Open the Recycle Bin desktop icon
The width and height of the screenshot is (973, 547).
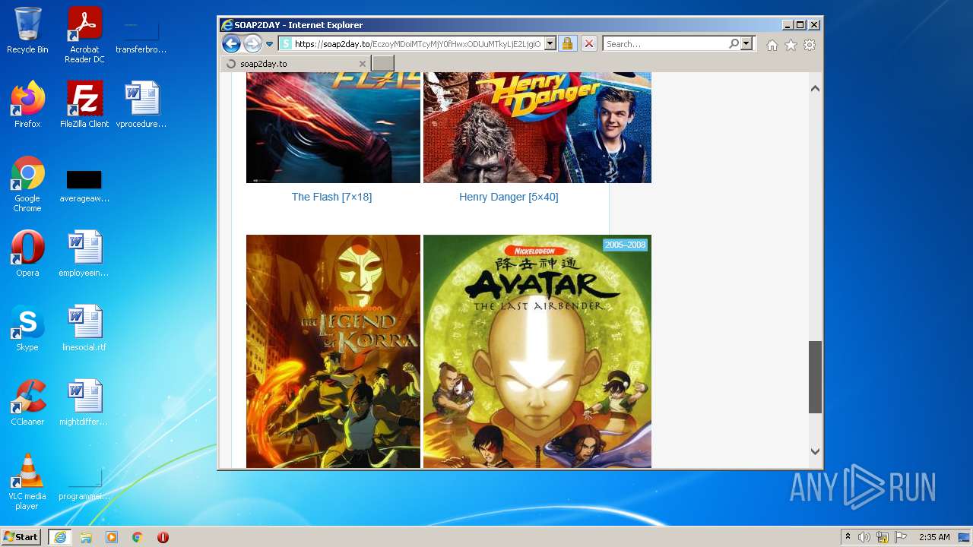point(27,30)
